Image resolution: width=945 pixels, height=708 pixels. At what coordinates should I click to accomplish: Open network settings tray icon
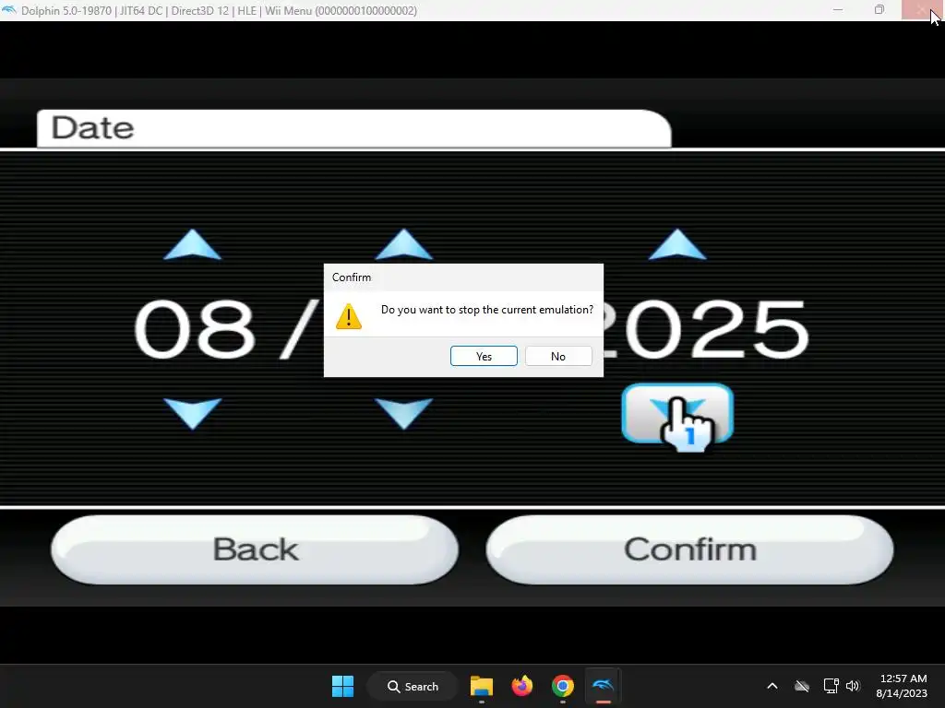831,686
